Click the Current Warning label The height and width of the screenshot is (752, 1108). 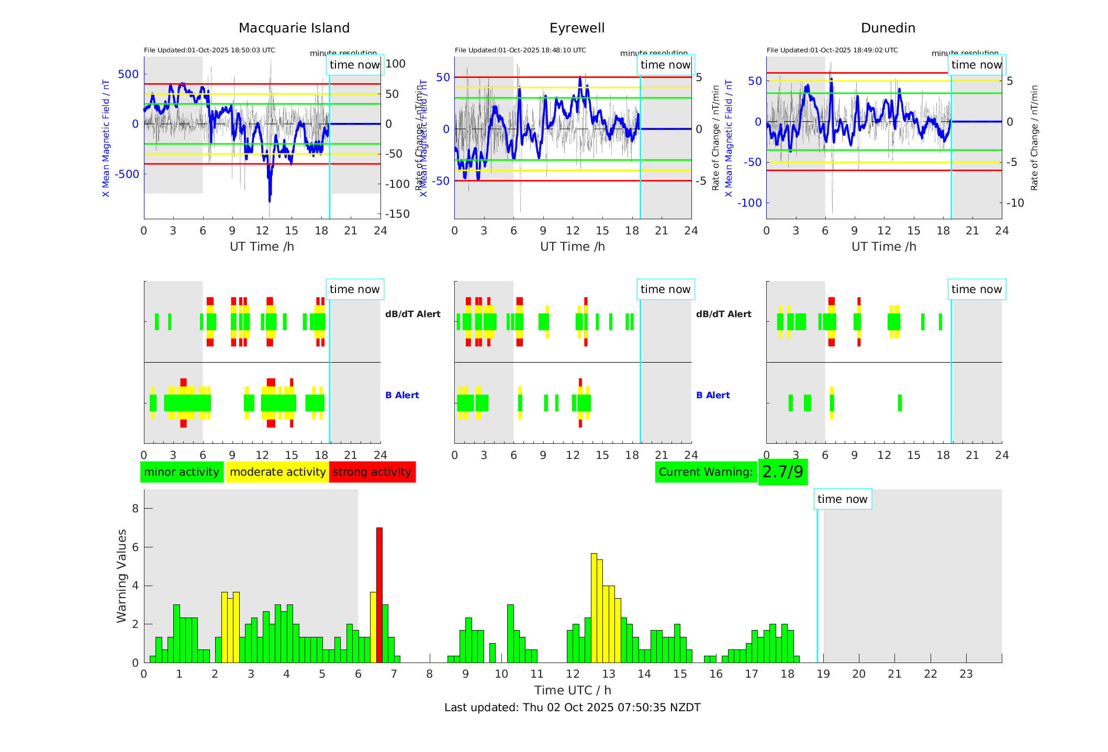click(x=706, y=472)
